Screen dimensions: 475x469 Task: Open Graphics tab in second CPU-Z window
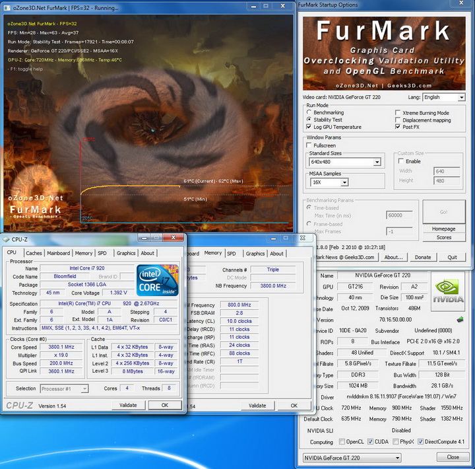point(255,254)
